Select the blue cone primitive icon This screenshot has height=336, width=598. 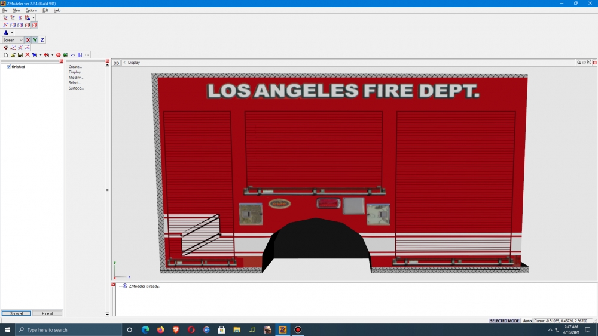pyautogui.click(x=6, y=33)
